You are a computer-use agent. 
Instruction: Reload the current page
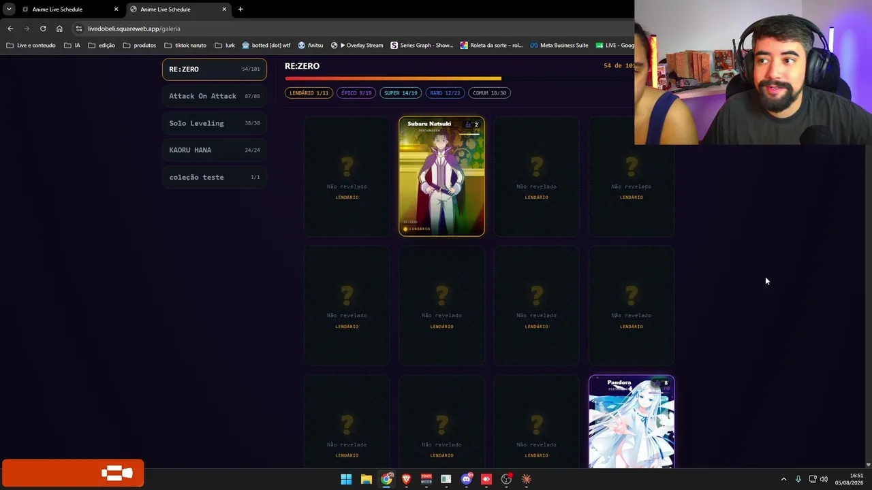(x=43, y=29)
